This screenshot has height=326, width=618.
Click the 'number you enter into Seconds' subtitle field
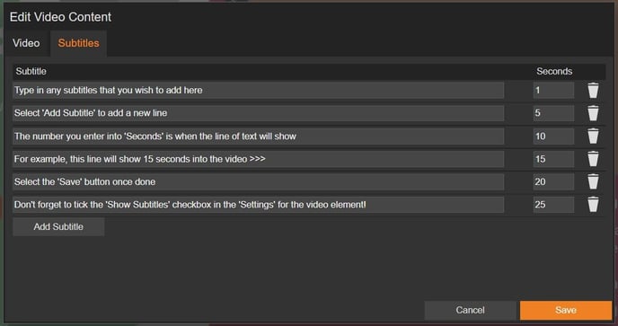click(x=258, y=136)
